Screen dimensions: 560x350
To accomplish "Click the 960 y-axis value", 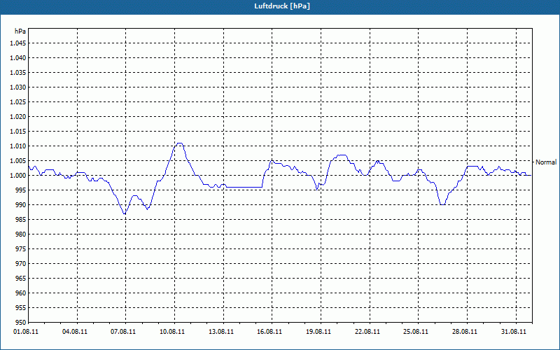I will pyautogui.click(x=22, y=293).
